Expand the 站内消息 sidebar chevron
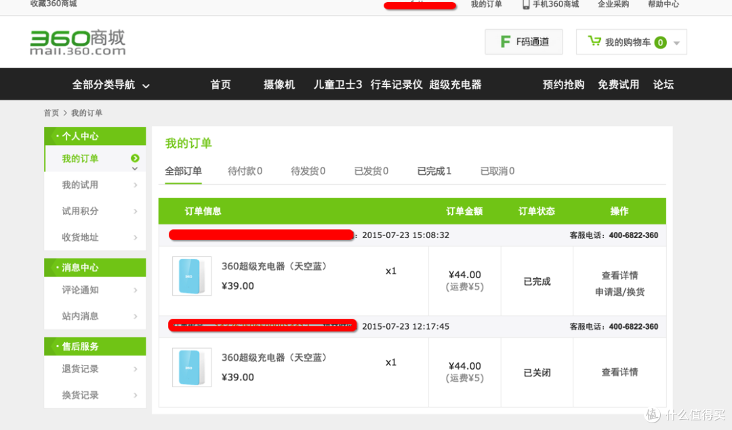This screenshot has width=732, height=430. point(136,317)
